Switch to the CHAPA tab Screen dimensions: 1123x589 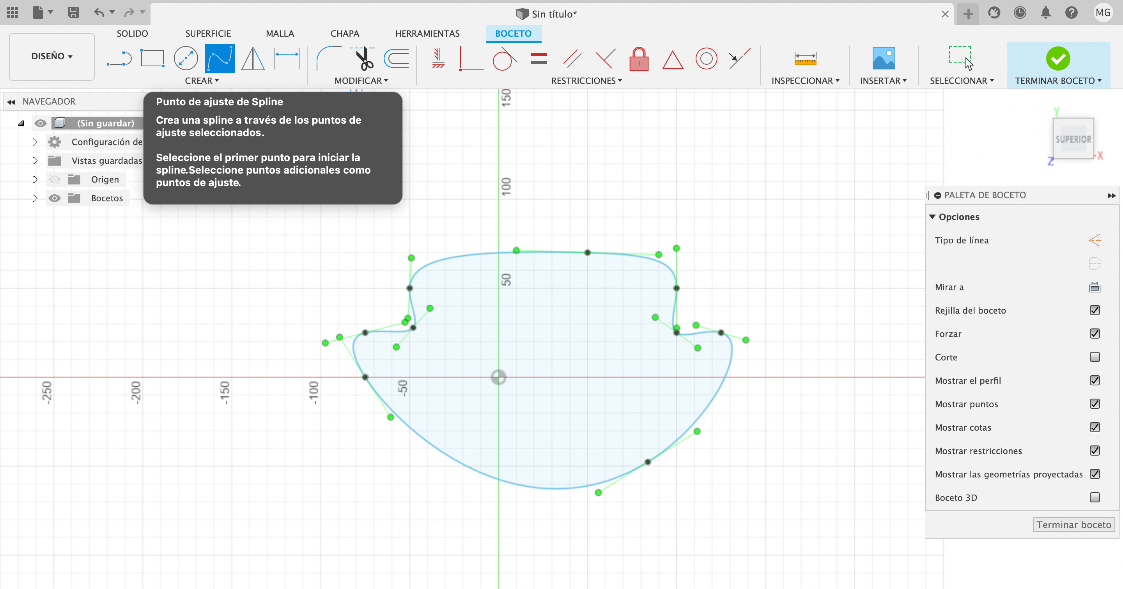pyautogui.click(x=345, y=34)
